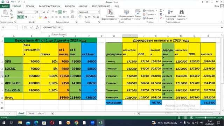Activate the Format Painter brush

point(11,18)
